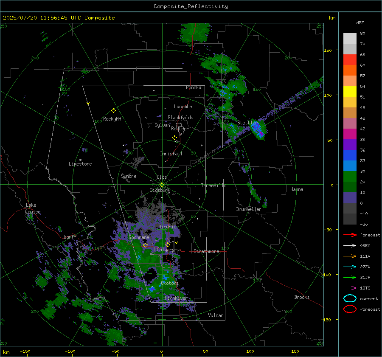Click the Innisfail city label
The image size is (382, 357).
(x=171, y=154)
